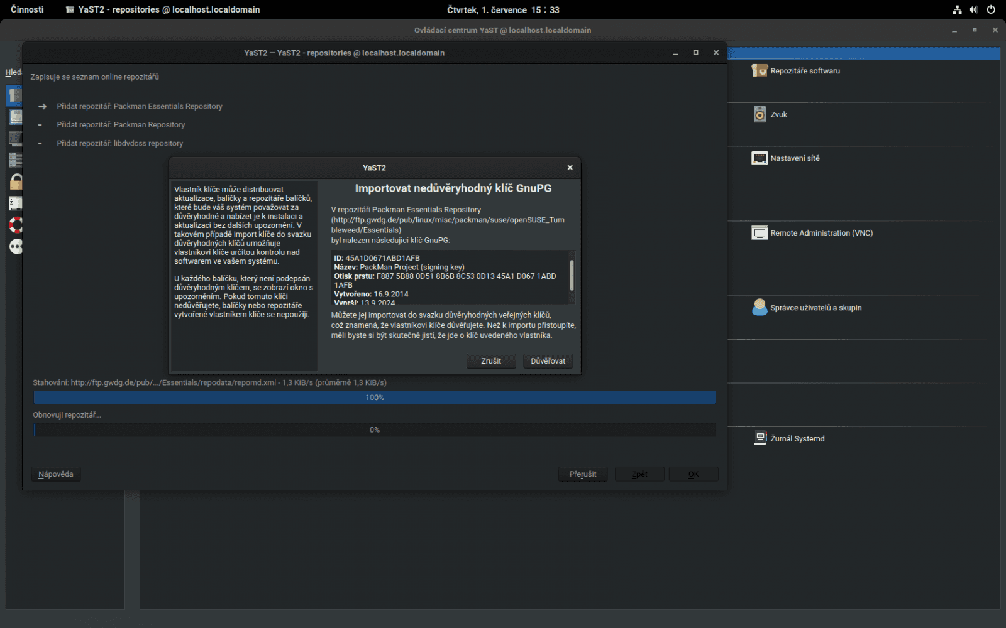Viewport: 1006px width, 628px height.
Task: Click the 100% download progress bar
Action: coord(375,397)
